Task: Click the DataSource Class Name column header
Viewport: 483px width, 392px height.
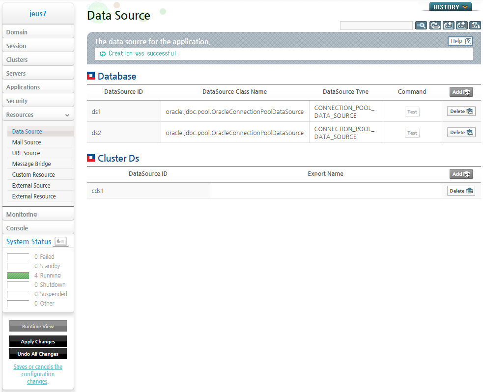Action: pos(234,92)
